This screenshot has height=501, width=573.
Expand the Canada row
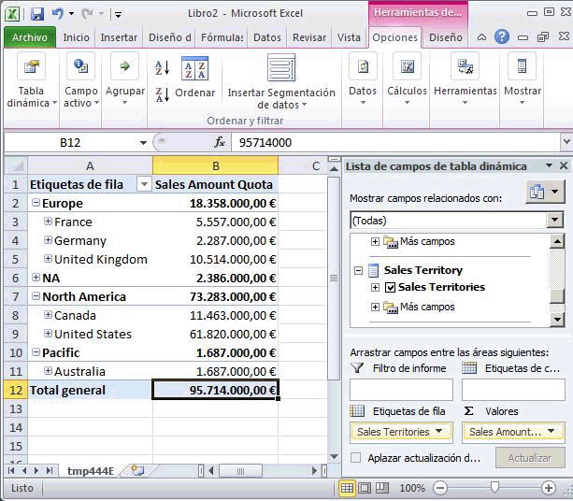click(48, 314)
